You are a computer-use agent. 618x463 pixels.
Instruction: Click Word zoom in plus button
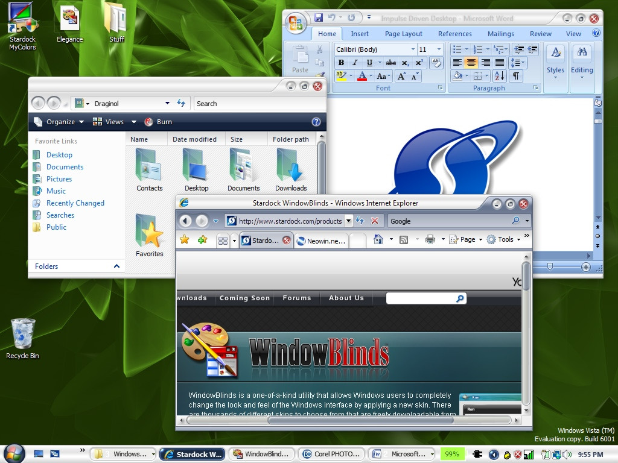[x=585, y=267]
